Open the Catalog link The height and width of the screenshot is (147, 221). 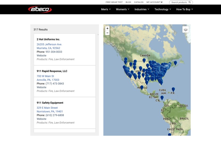139,2
